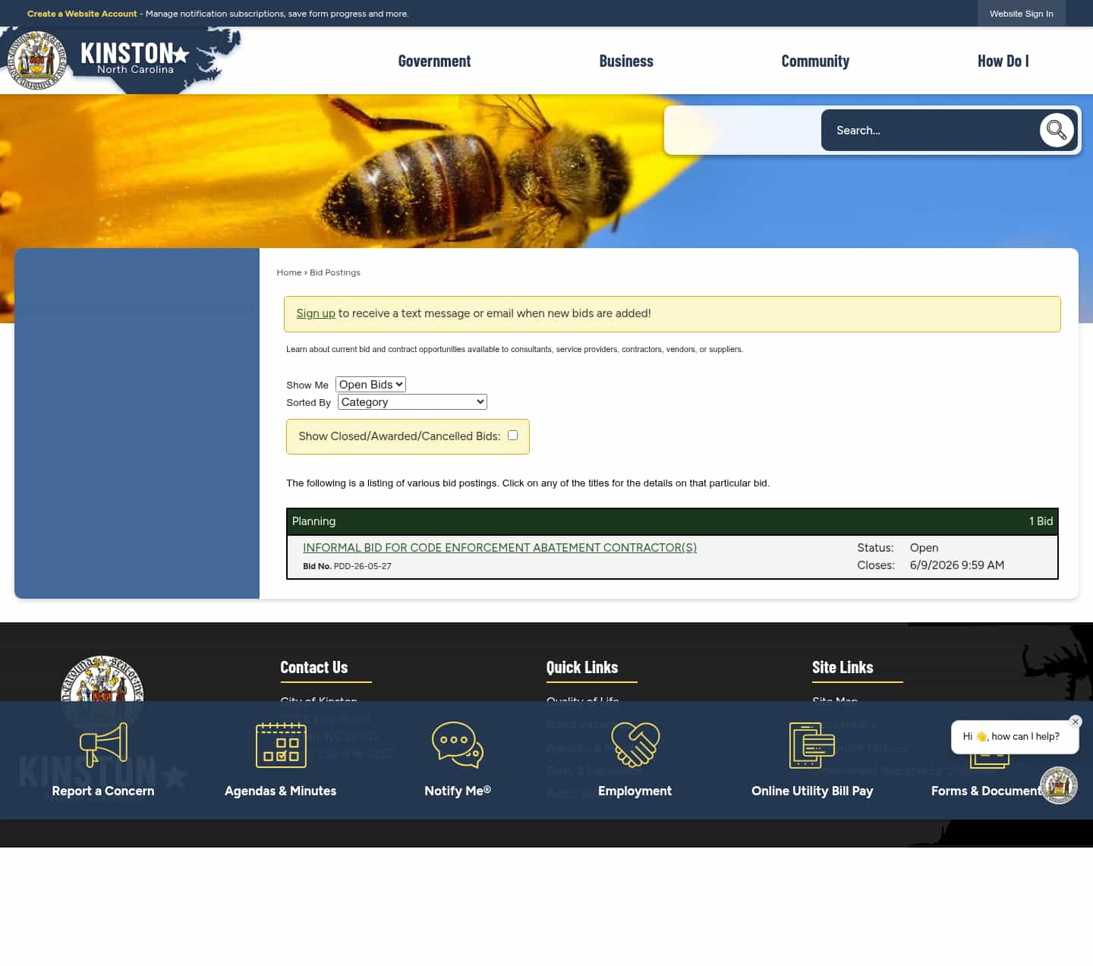Viewport: 1093px width, 966px height.
Task: Click the Sign up link for notifications
Action: [316, 313]
